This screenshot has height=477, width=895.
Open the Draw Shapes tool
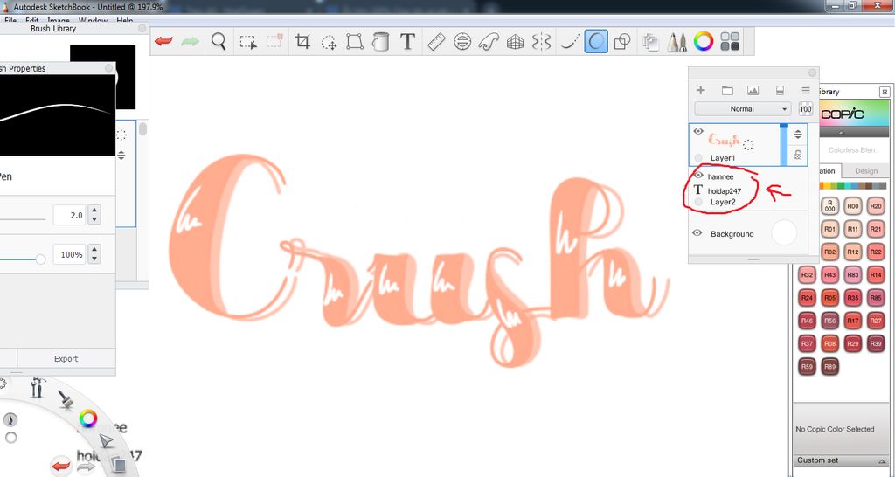[622, 42]
